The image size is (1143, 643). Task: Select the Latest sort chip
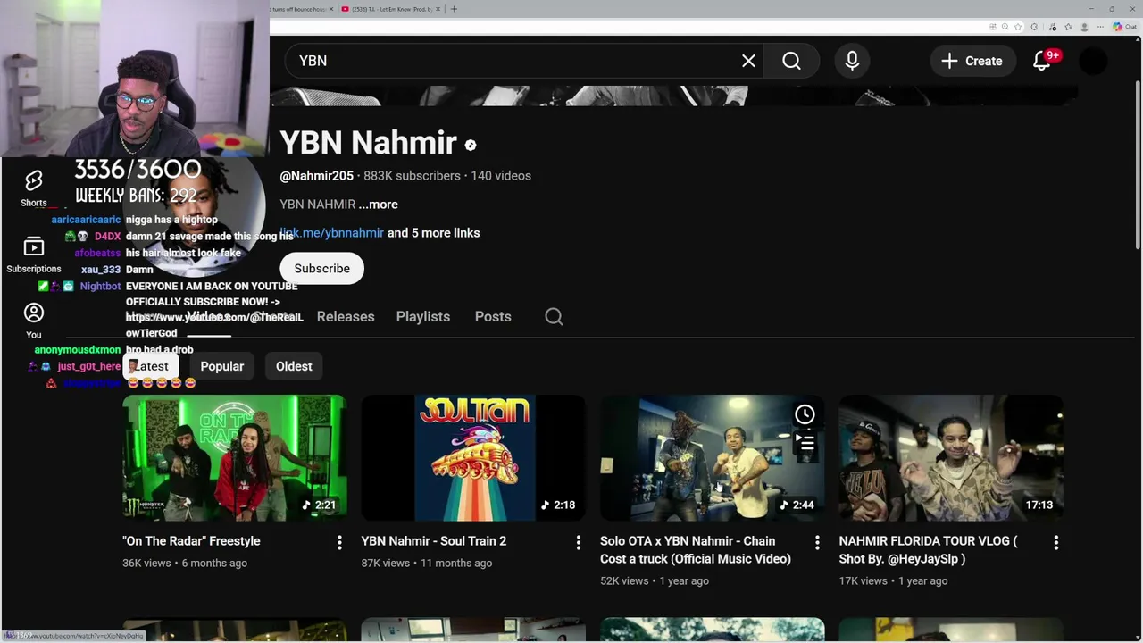tap(151, 366)
